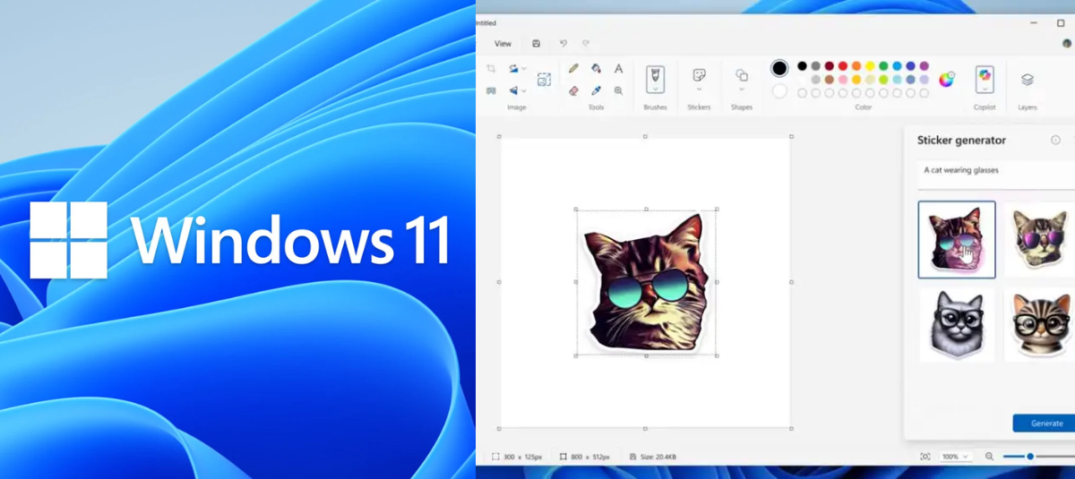Expand the Shapes dropdown chevron

coord(742,89)
